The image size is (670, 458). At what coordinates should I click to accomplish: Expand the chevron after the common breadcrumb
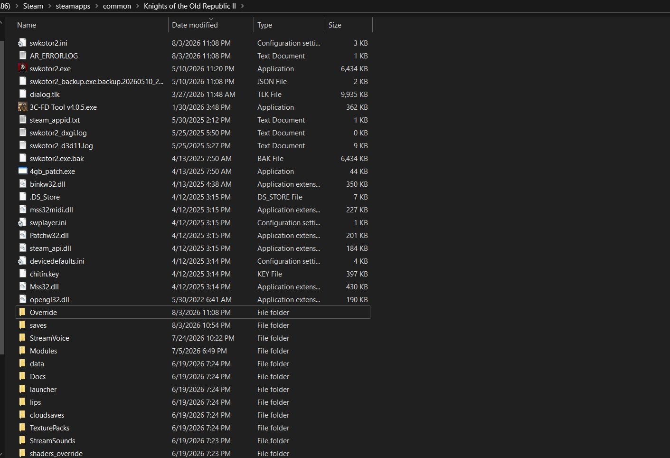(137, 6)
